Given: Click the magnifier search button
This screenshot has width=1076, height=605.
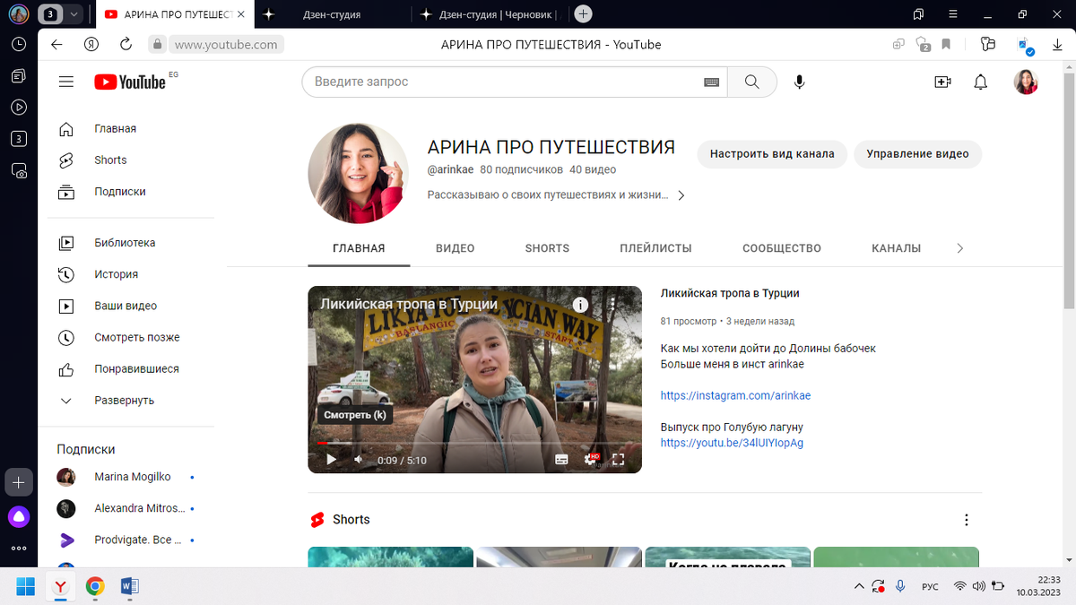Looking at the screenshot, I should pos(751,82).
